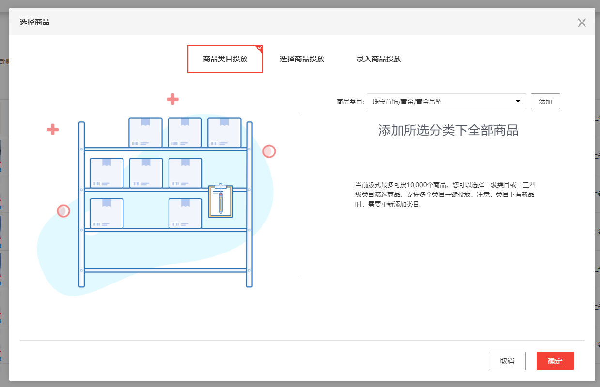Confirm with the red 确定 button

coord(555,361)
